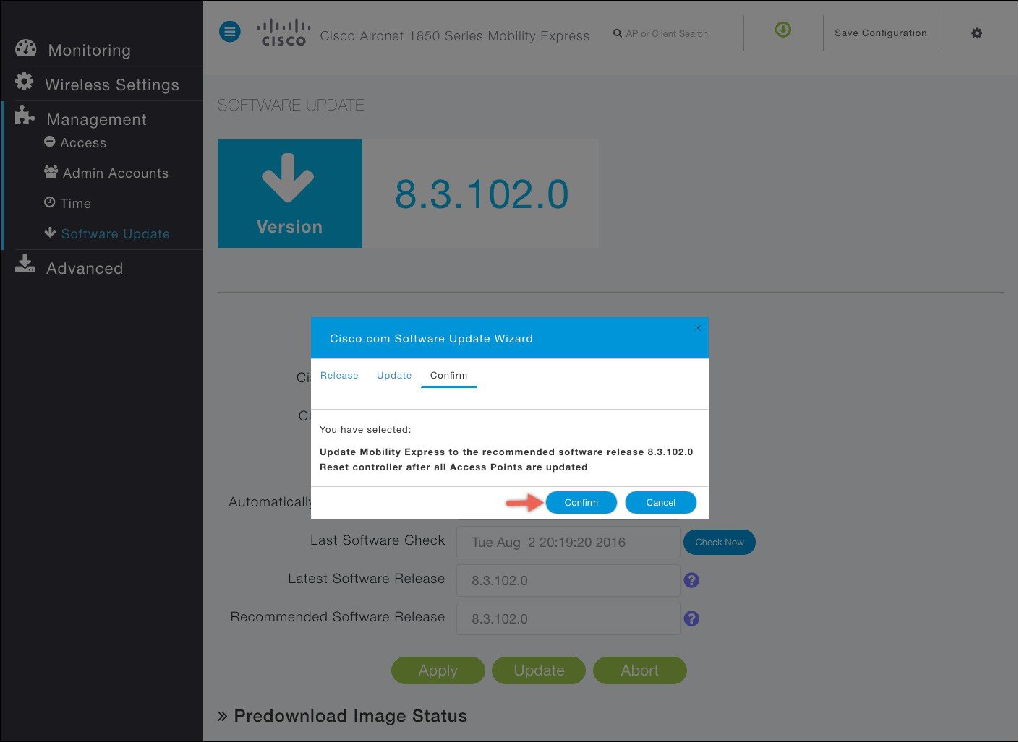Click the Check Now button

[720, 542]
